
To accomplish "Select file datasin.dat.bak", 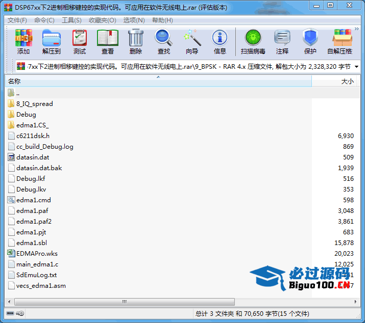I will [x=35, y=168].
